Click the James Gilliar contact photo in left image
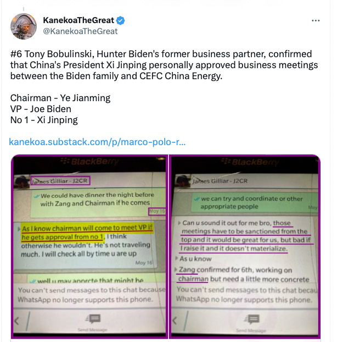 click(21, 182)
